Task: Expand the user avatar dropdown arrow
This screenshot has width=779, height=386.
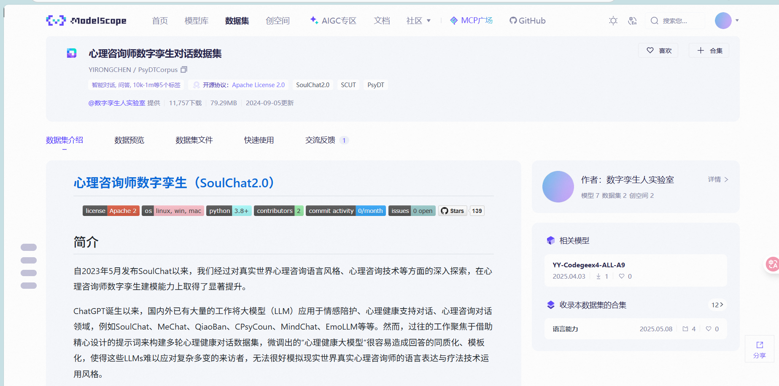Action: point(737,21)
